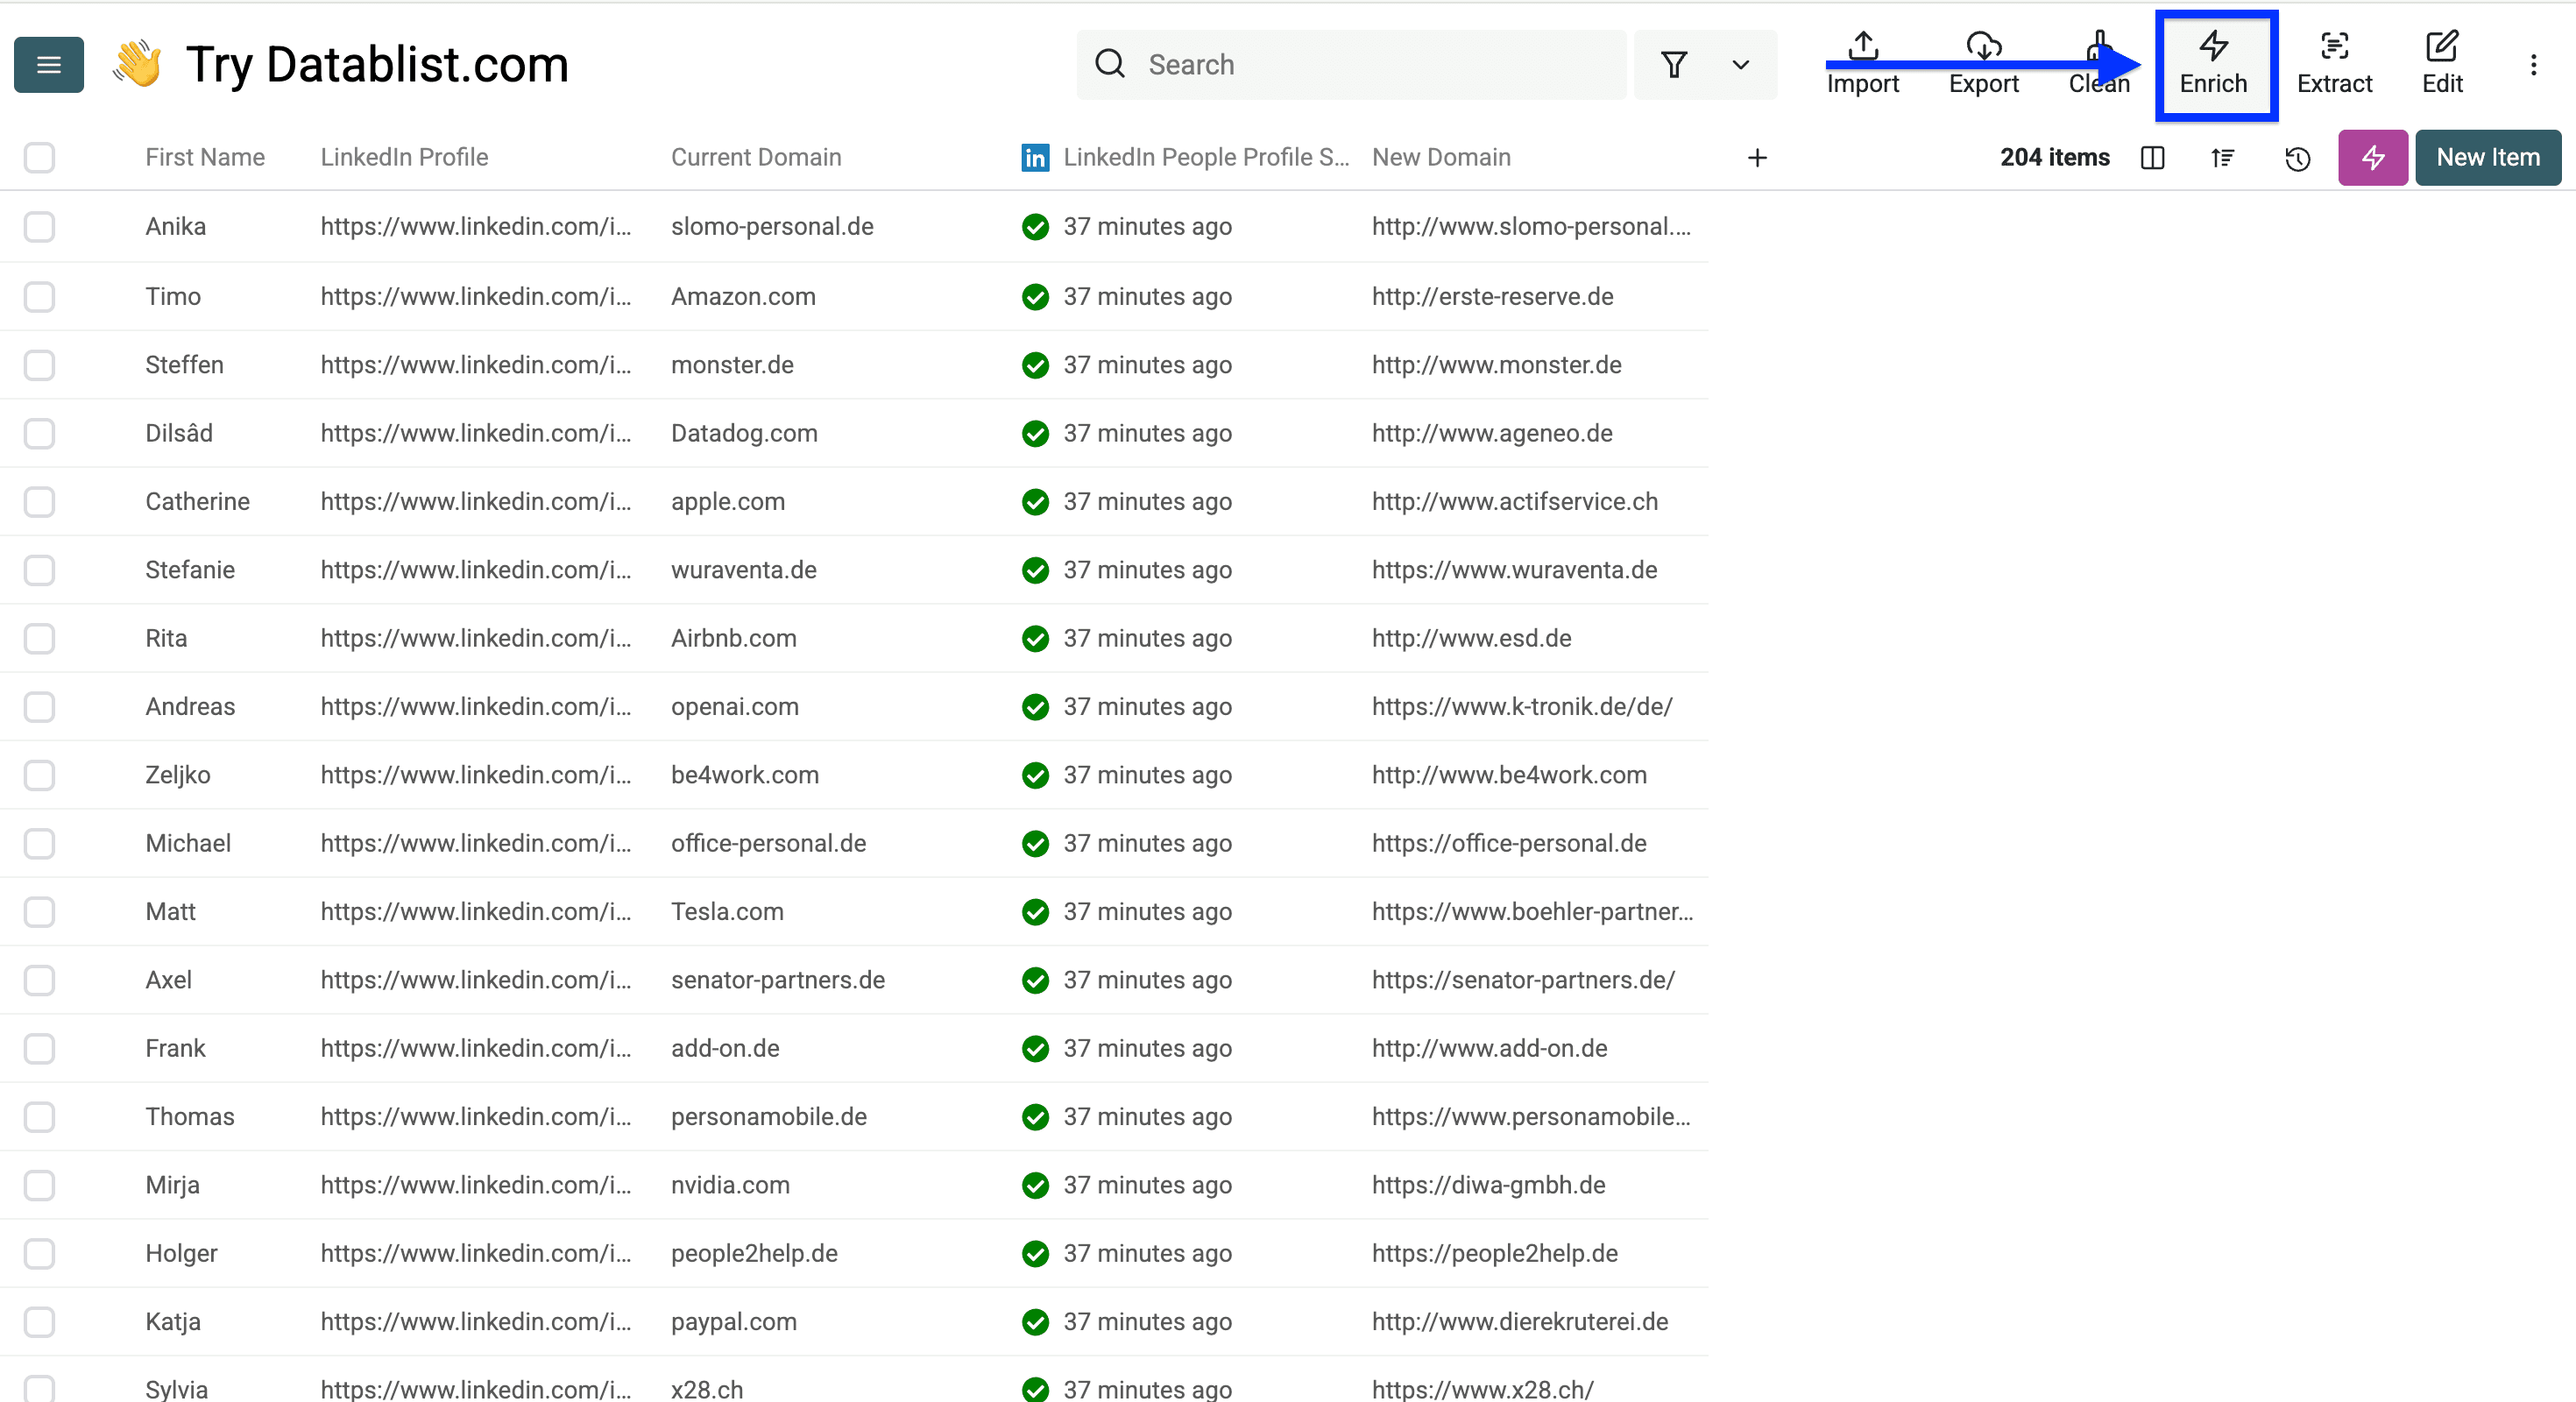Open the Clean tool
The image size is (2576, 1402).
pyautogui.click(x=2099, y=63)
